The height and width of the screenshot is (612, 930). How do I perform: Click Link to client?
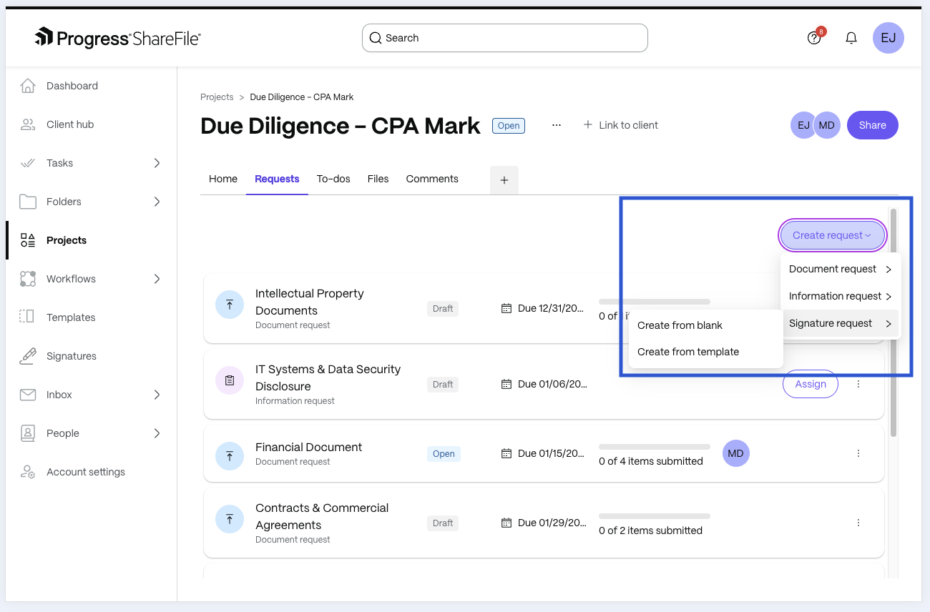(620, 125)
